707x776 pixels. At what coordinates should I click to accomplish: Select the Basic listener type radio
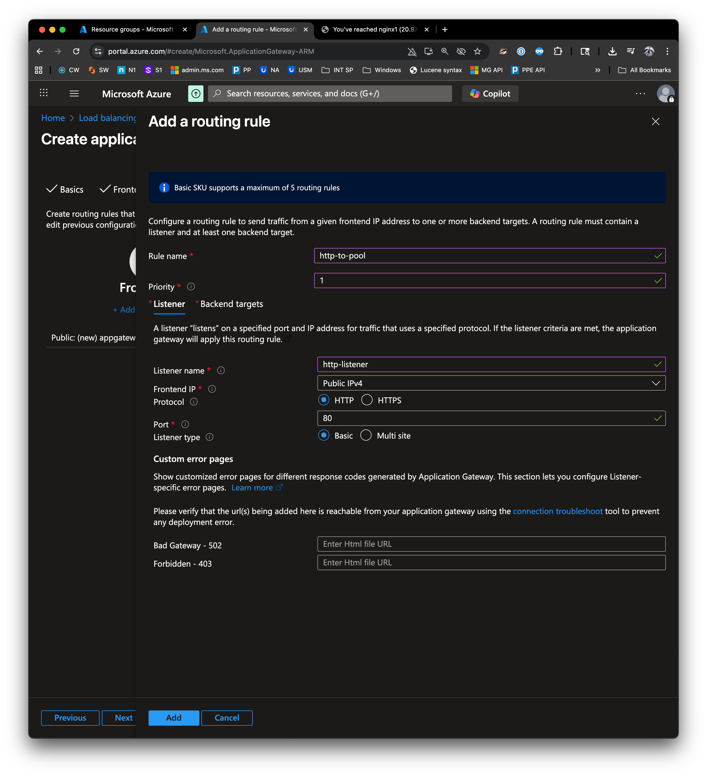324,435
